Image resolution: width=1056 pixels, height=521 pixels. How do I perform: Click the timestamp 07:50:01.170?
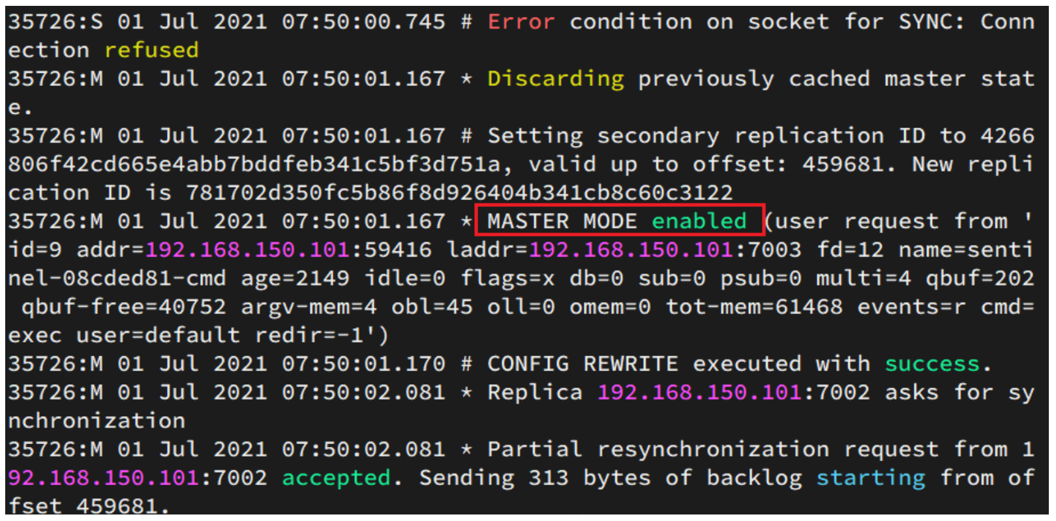363,364
